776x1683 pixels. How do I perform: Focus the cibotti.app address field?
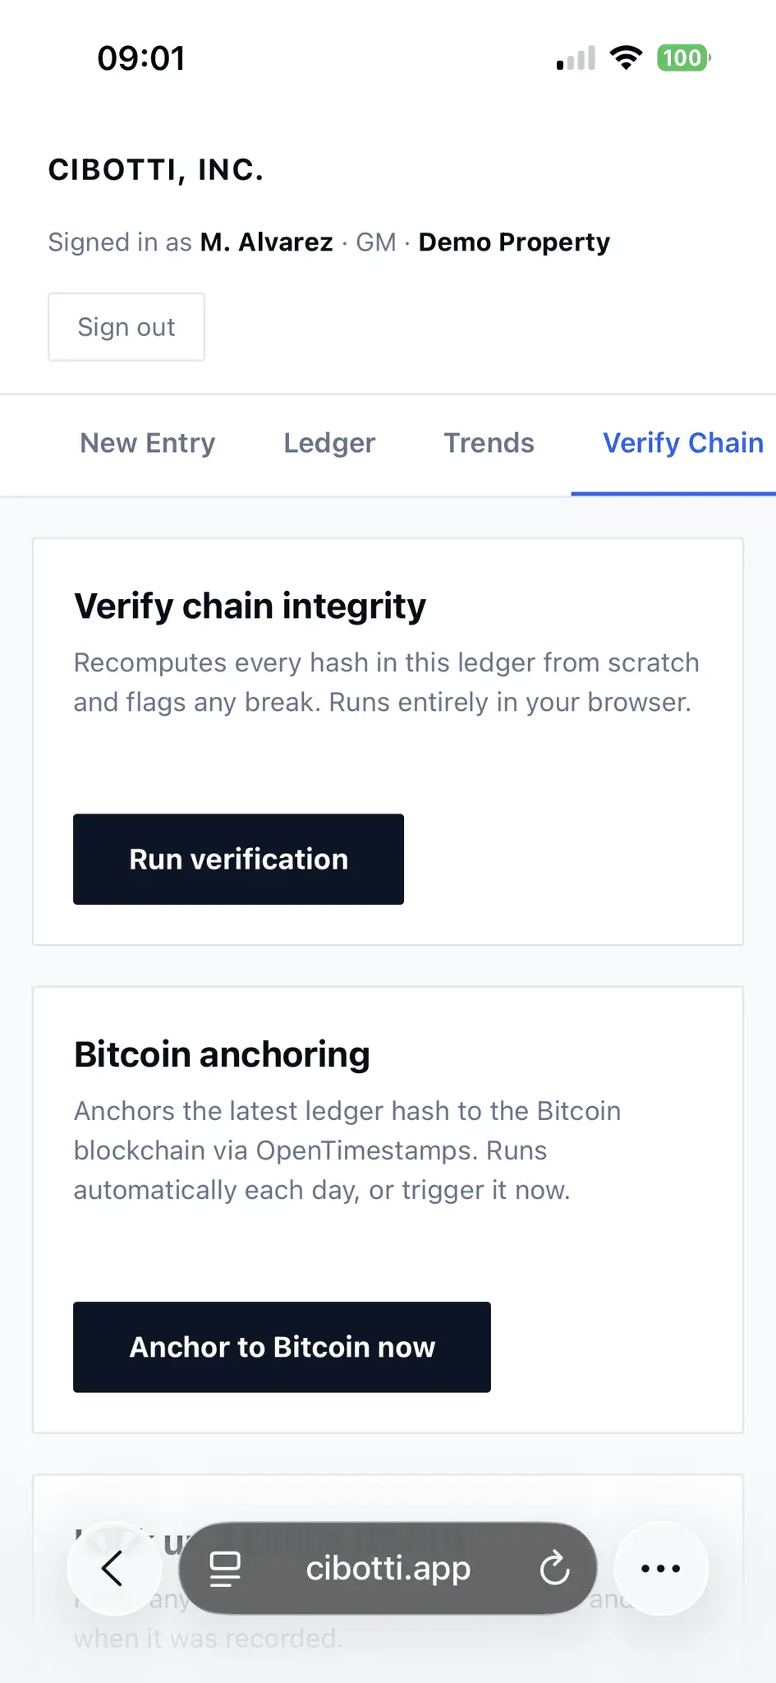click(x=388, y=1568)
